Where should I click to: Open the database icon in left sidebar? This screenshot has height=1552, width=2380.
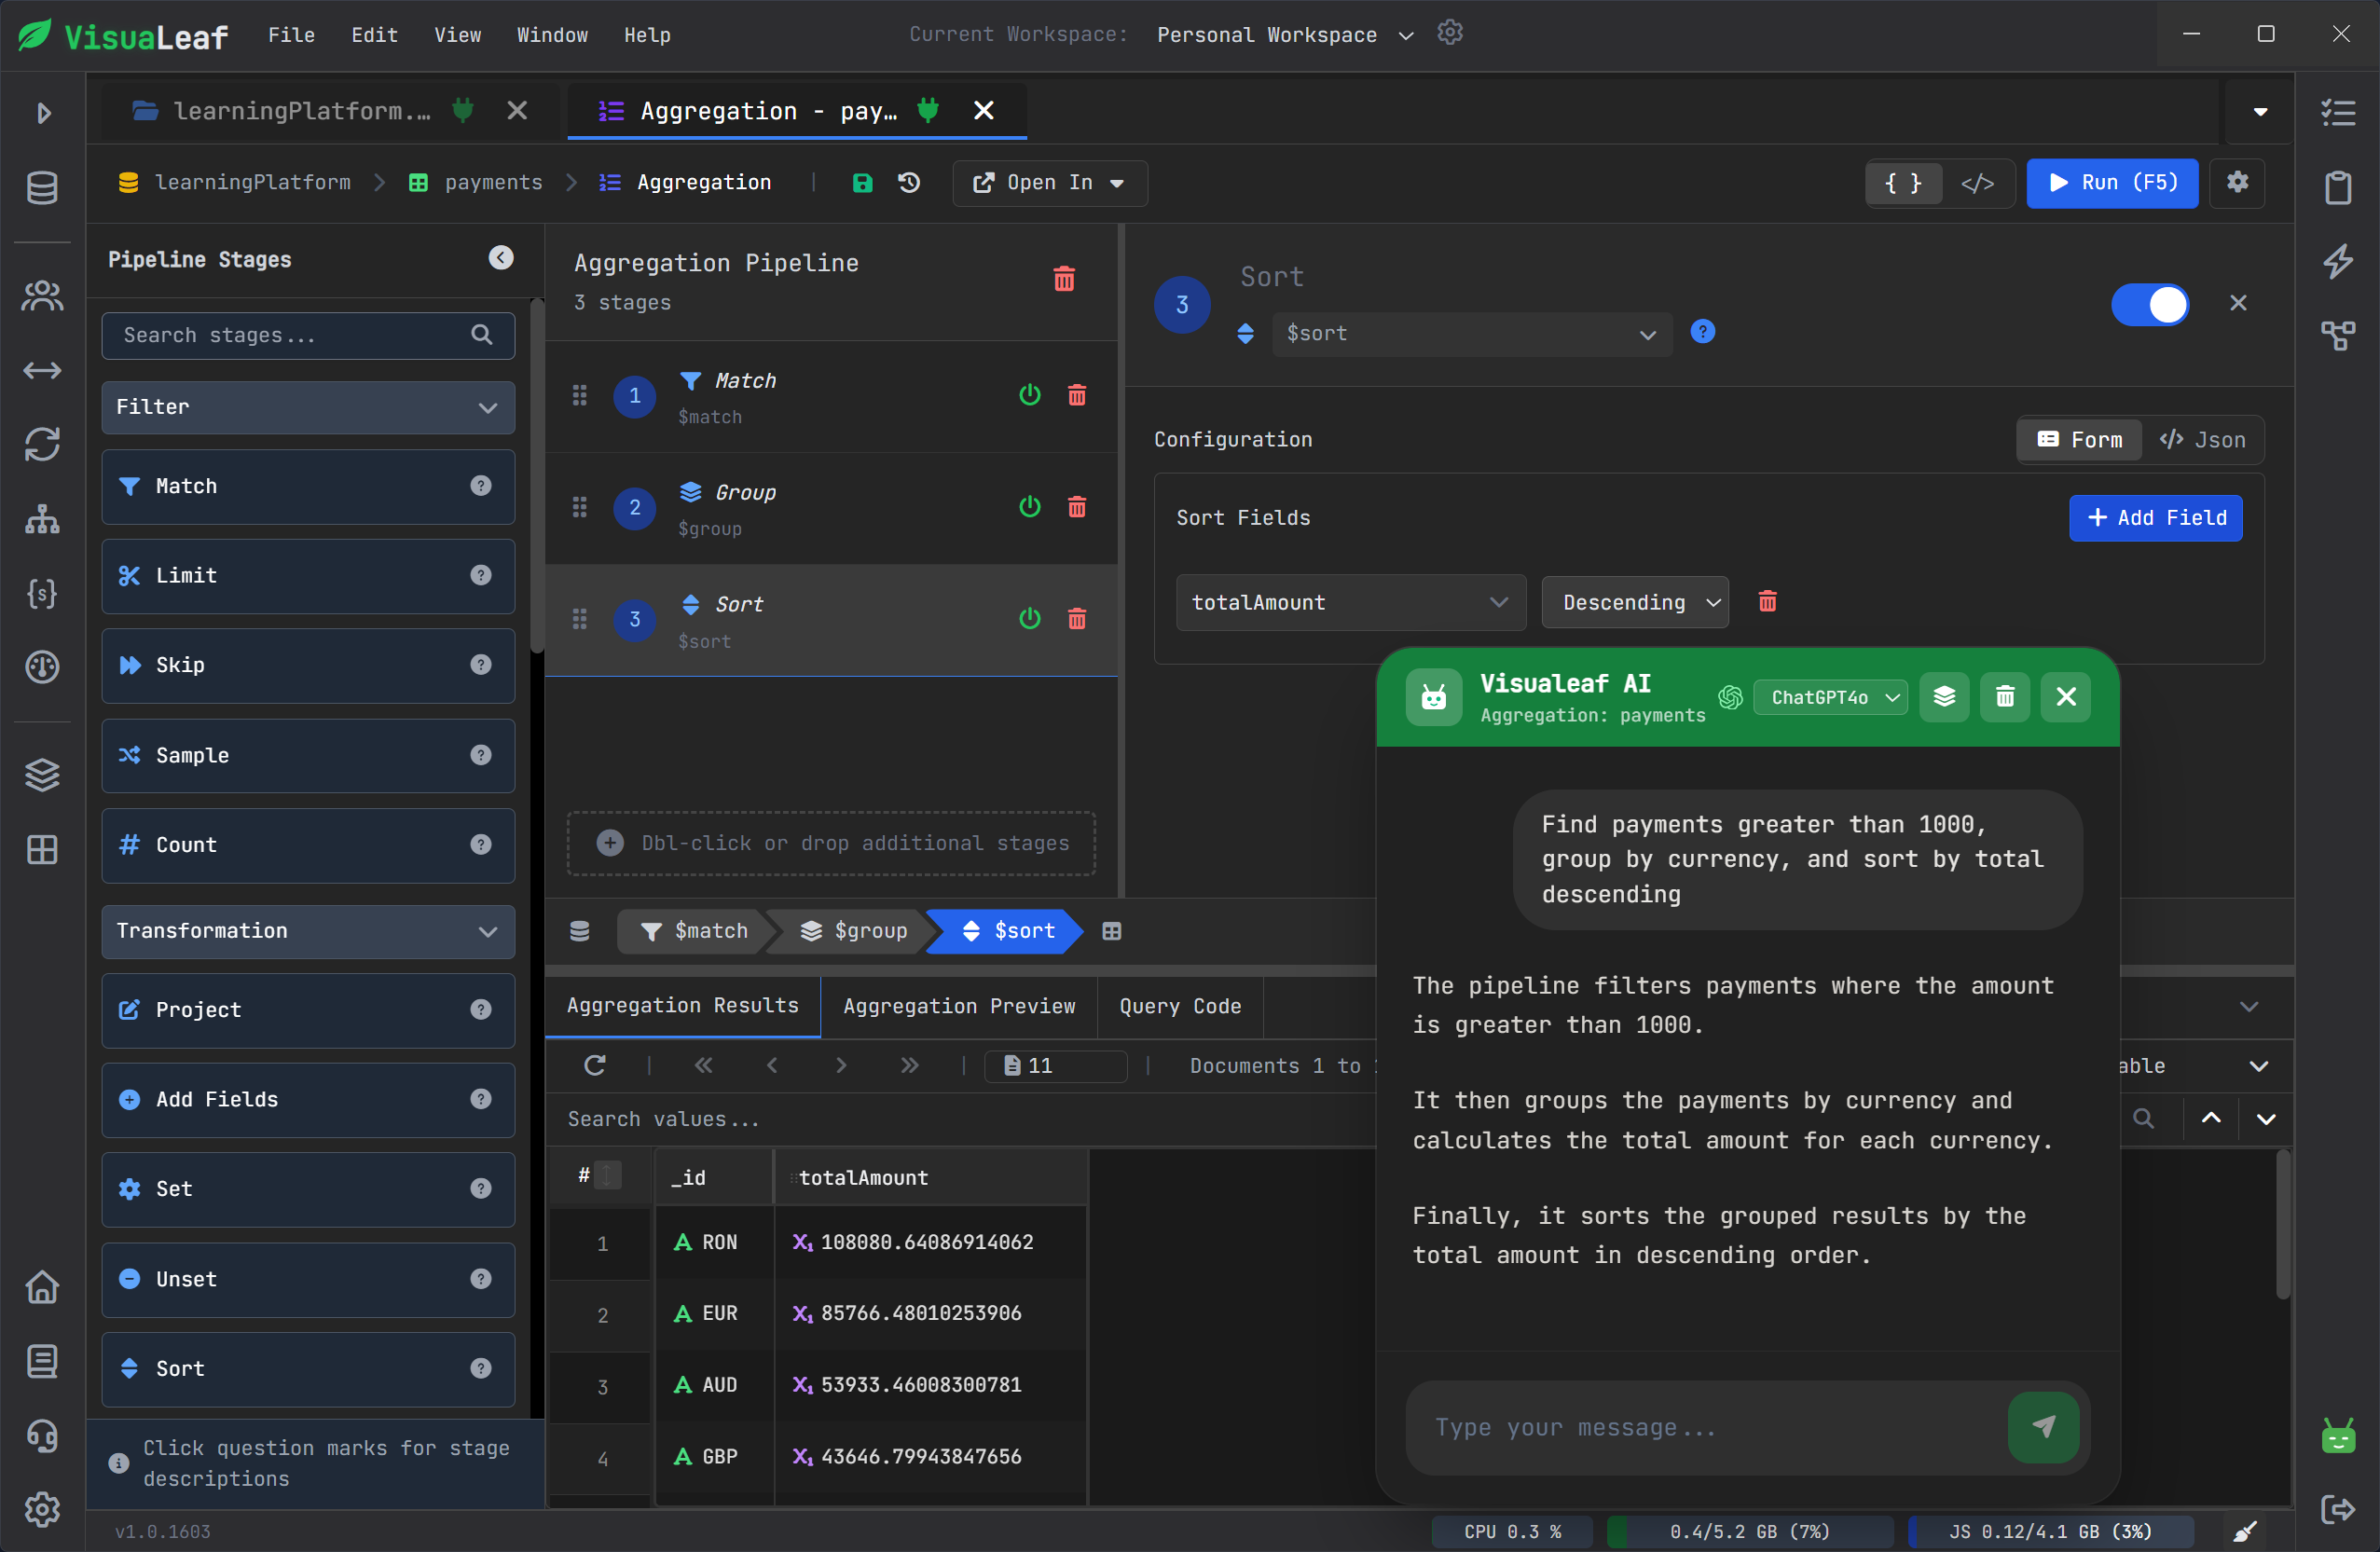pos(42,187)
